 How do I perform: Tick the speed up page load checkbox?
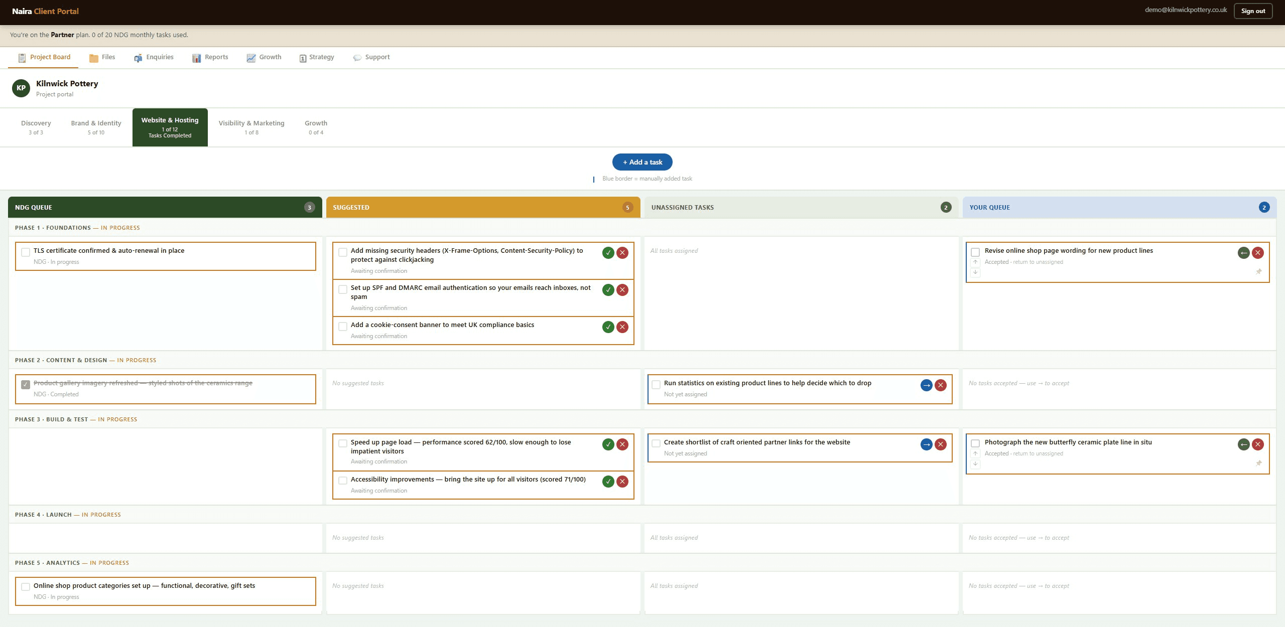coord(343,443)
